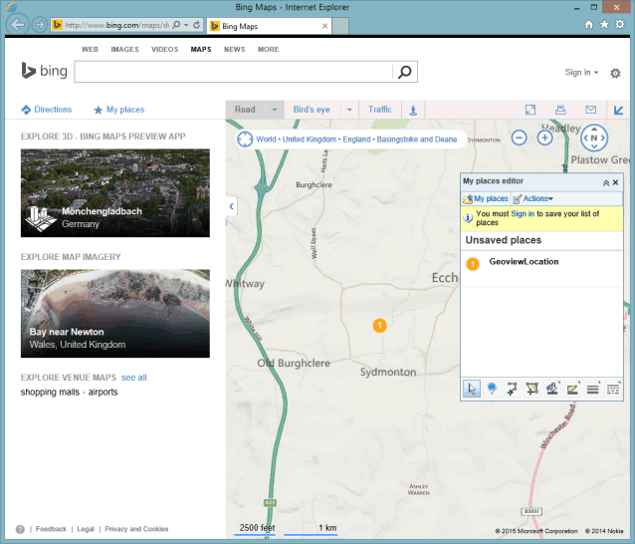Click the diagonal arrow icon in map toolbar
635x544 pixels.
618,110
